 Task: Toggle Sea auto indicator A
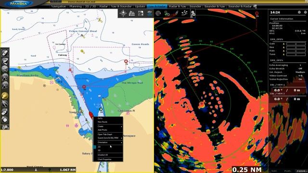283,47
